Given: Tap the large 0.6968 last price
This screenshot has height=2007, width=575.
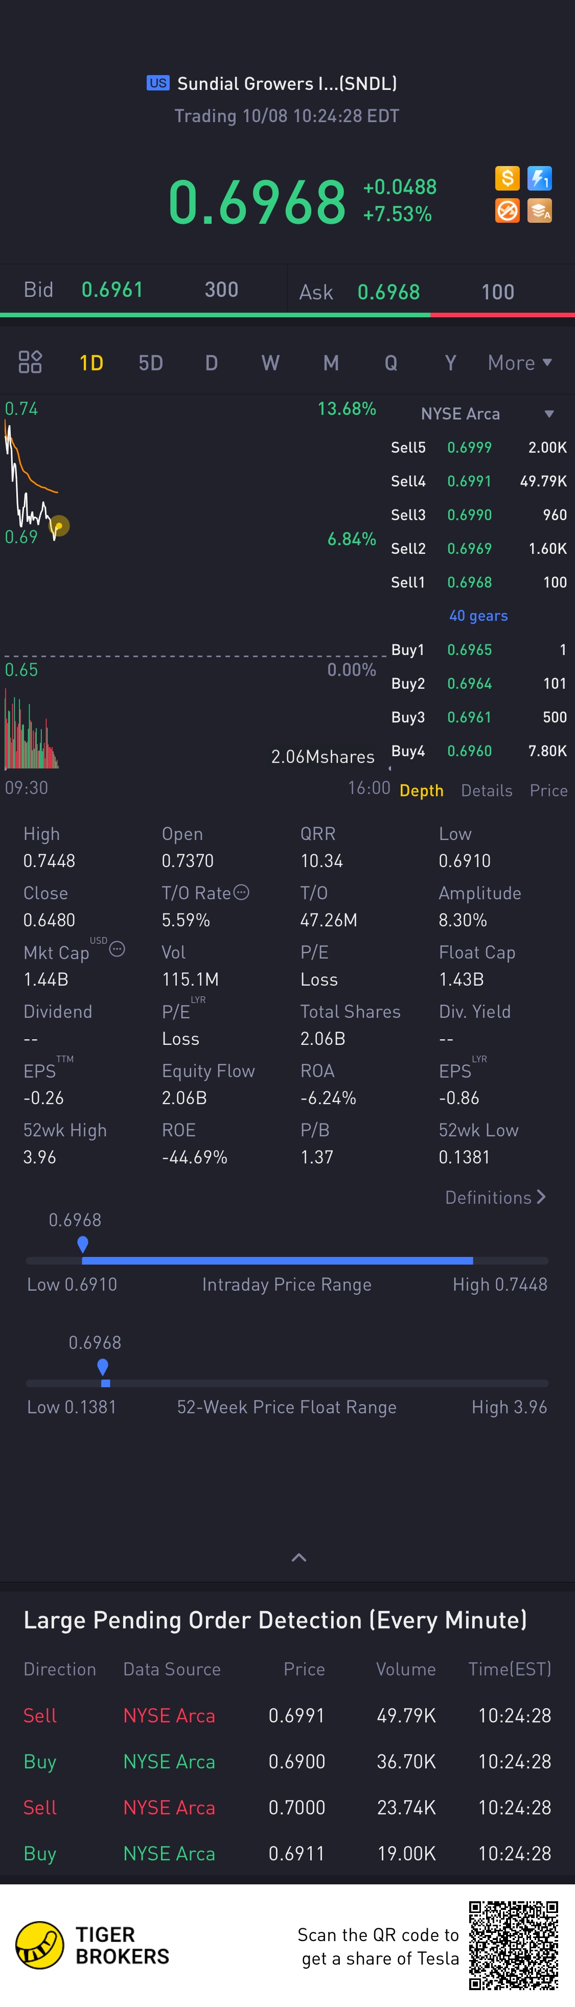Looking at the screenshot, I should (x=257, y=202).
